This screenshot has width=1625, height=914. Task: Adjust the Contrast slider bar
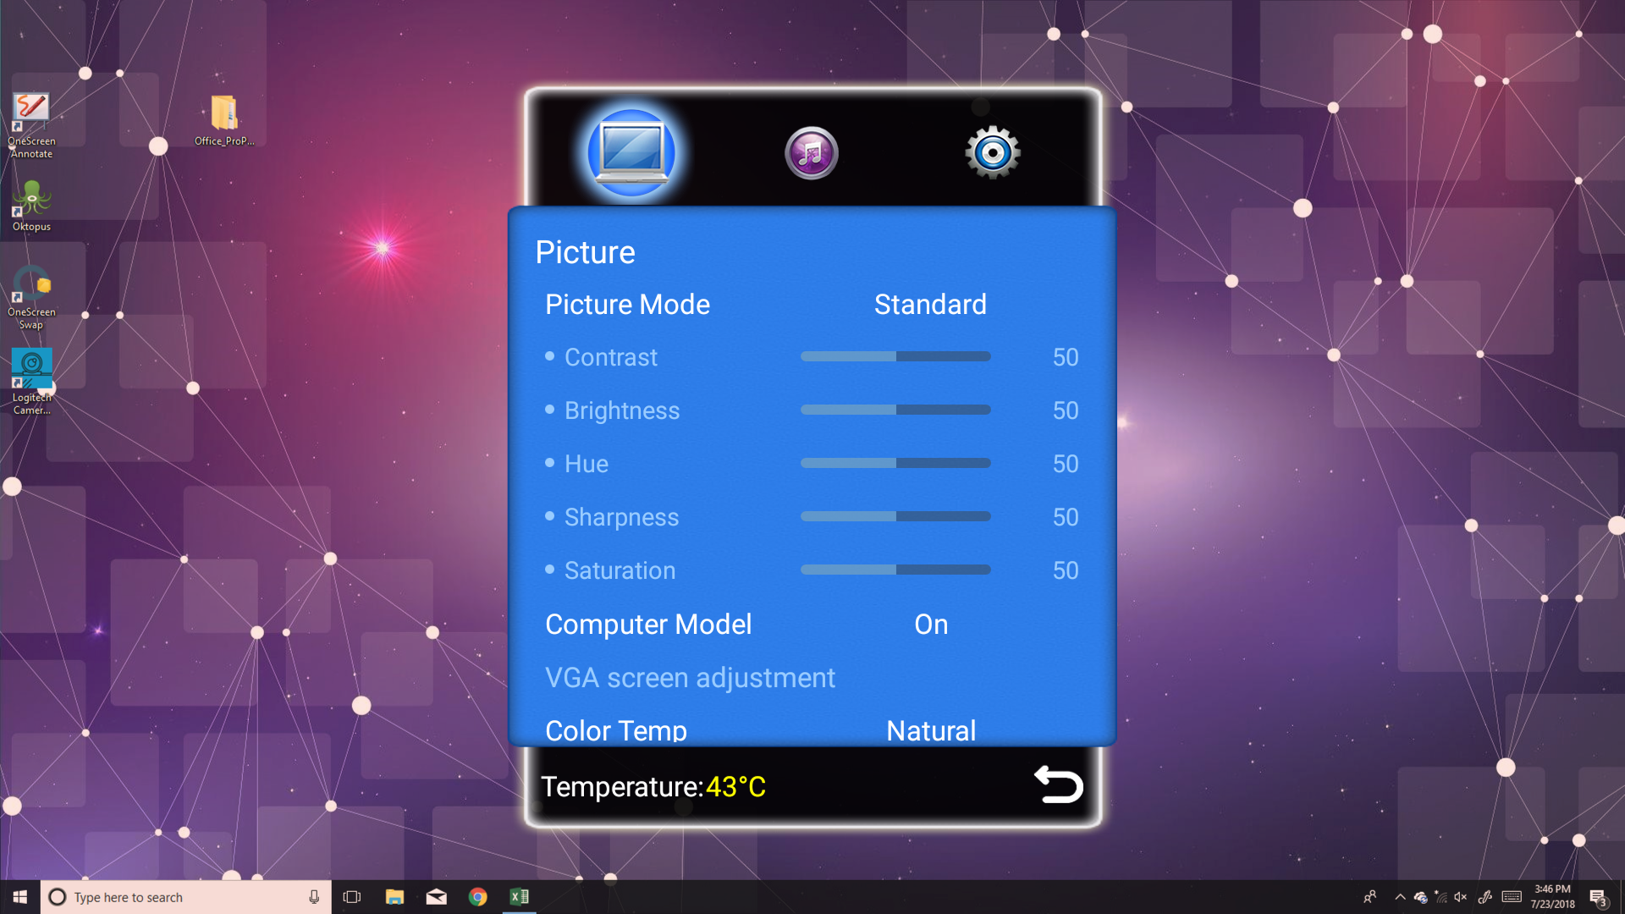coord(895,356)
